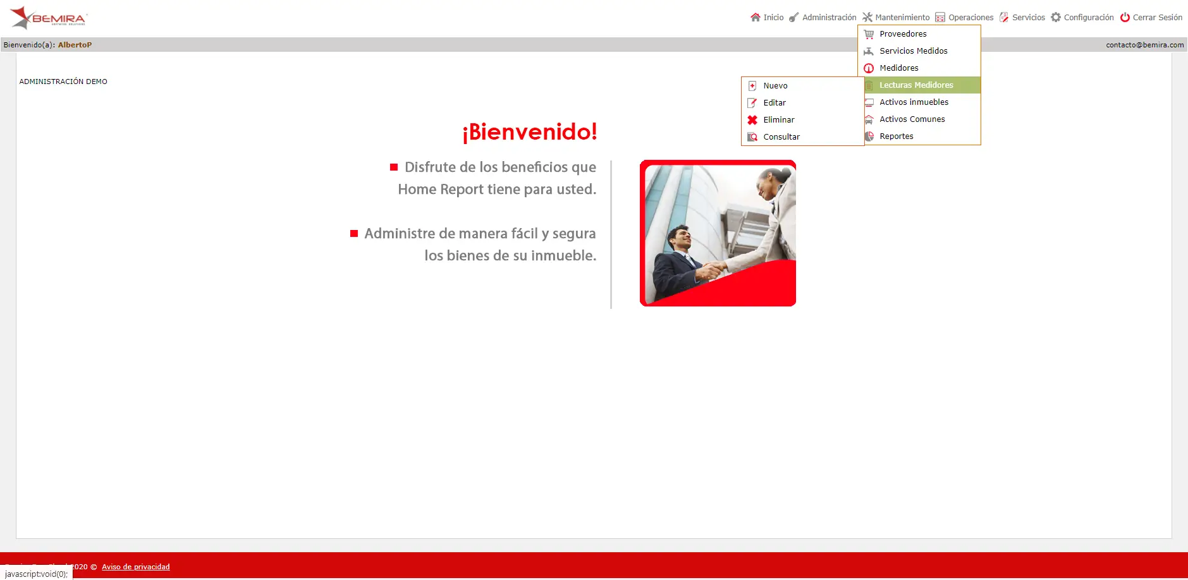
Task: Click the Consultar magnifier icon
Action: (752, 137)
